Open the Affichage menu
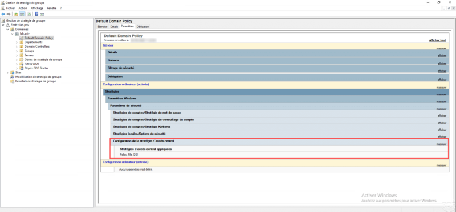456x212 pixels. (37, 9)
